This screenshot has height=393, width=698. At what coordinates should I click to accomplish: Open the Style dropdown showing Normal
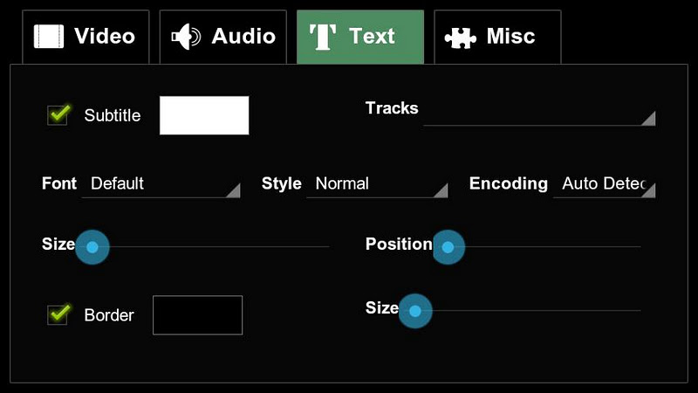377,184
